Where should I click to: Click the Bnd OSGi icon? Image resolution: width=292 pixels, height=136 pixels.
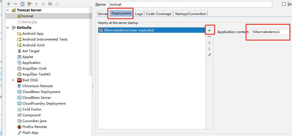pos(19,80)
